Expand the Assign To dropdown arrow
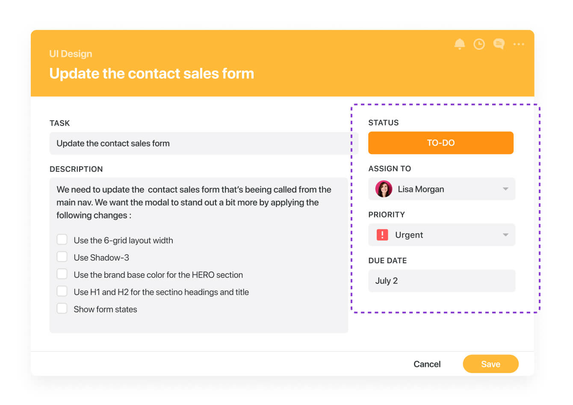This screenshot has width=573, height=405. (x=505, y=189)
